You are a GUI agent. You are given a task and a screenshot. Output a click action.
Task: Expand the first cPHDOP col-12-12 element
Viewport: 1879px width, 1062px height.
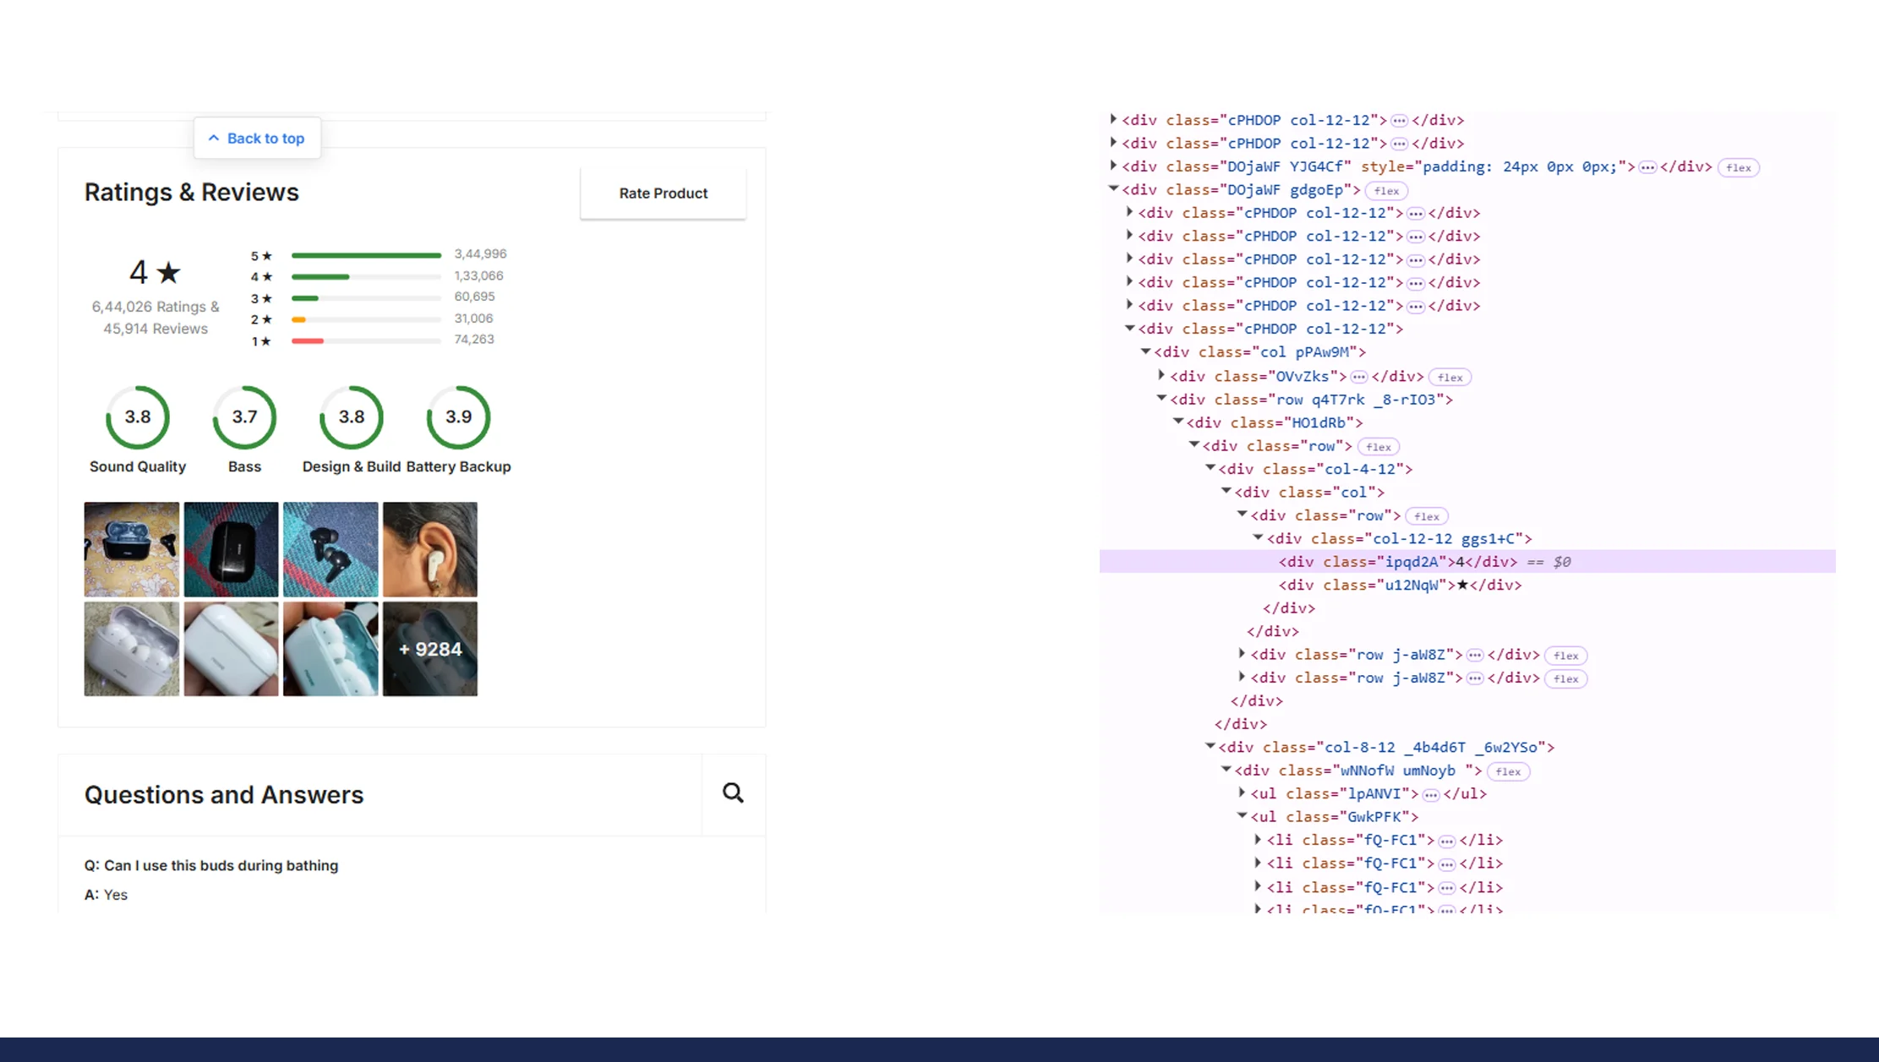[x=1113, y=120]
